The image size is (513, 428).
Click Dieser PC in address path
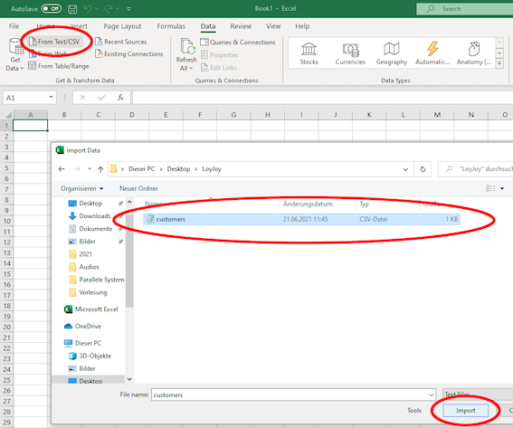[x=141, y=169]
